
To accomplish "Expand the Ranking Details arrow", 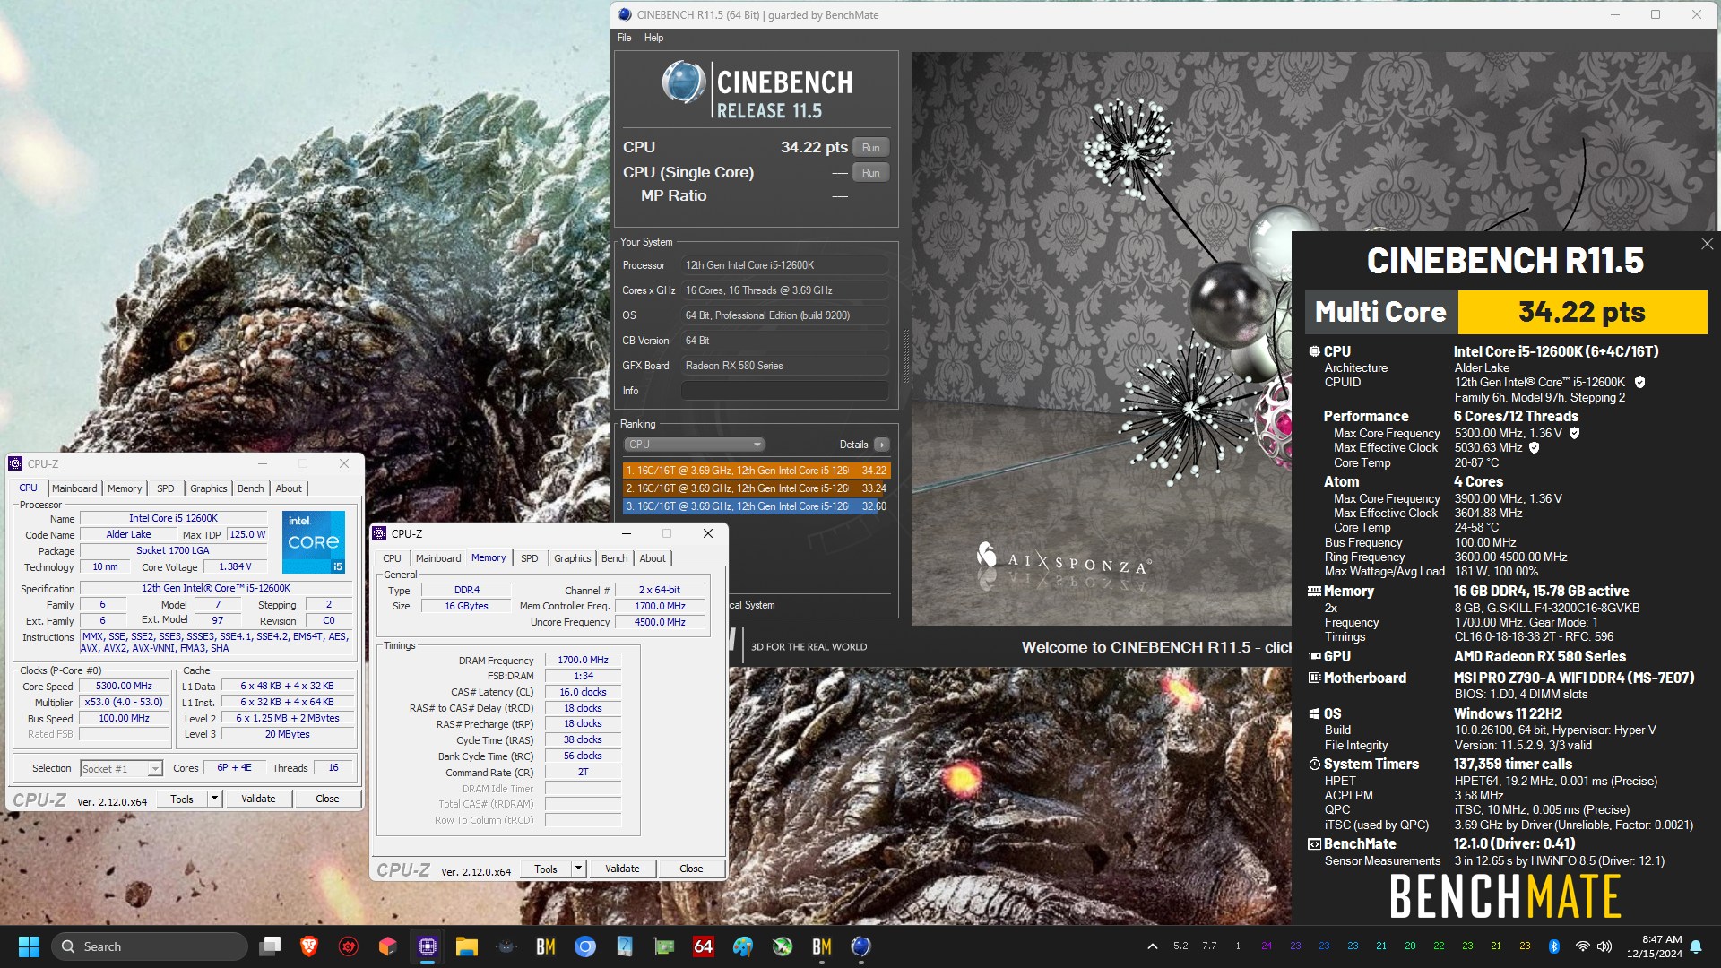I will [x=882, y=445].
